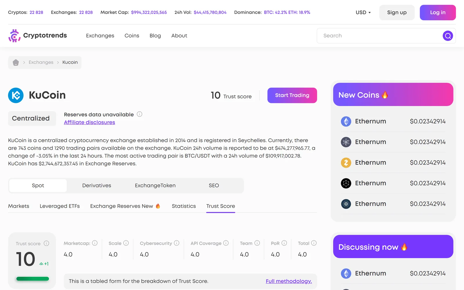
Task: Show info for Team metric
Action: pyautogui.click(x=257, y=243)
